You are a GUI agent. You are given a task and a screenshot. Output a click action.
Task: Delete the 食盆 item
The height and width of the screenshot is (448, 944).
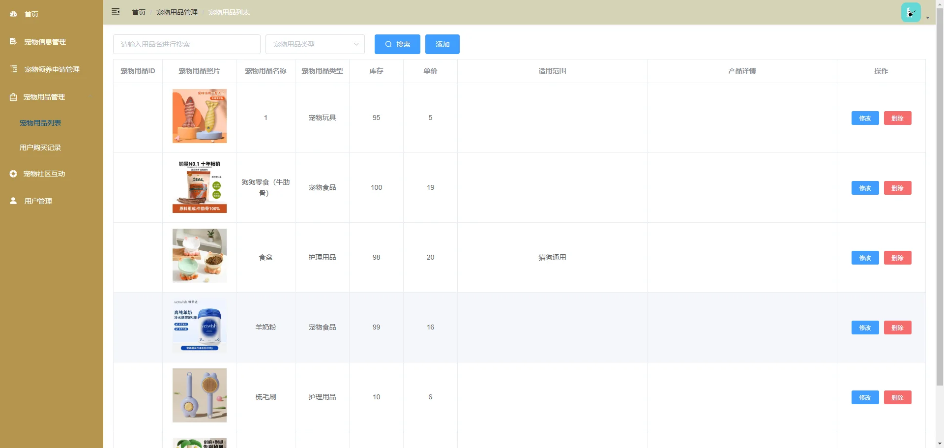coord(897,258)
